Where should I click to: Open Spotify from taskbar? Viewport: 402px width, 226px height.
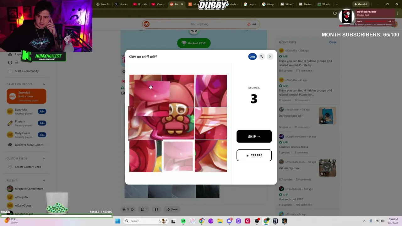(183, 221)
